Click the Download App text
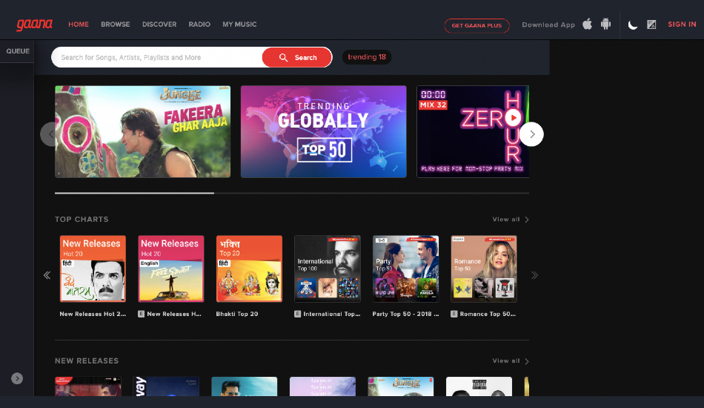This screenshot has height=408, width=704. (548, 24)
